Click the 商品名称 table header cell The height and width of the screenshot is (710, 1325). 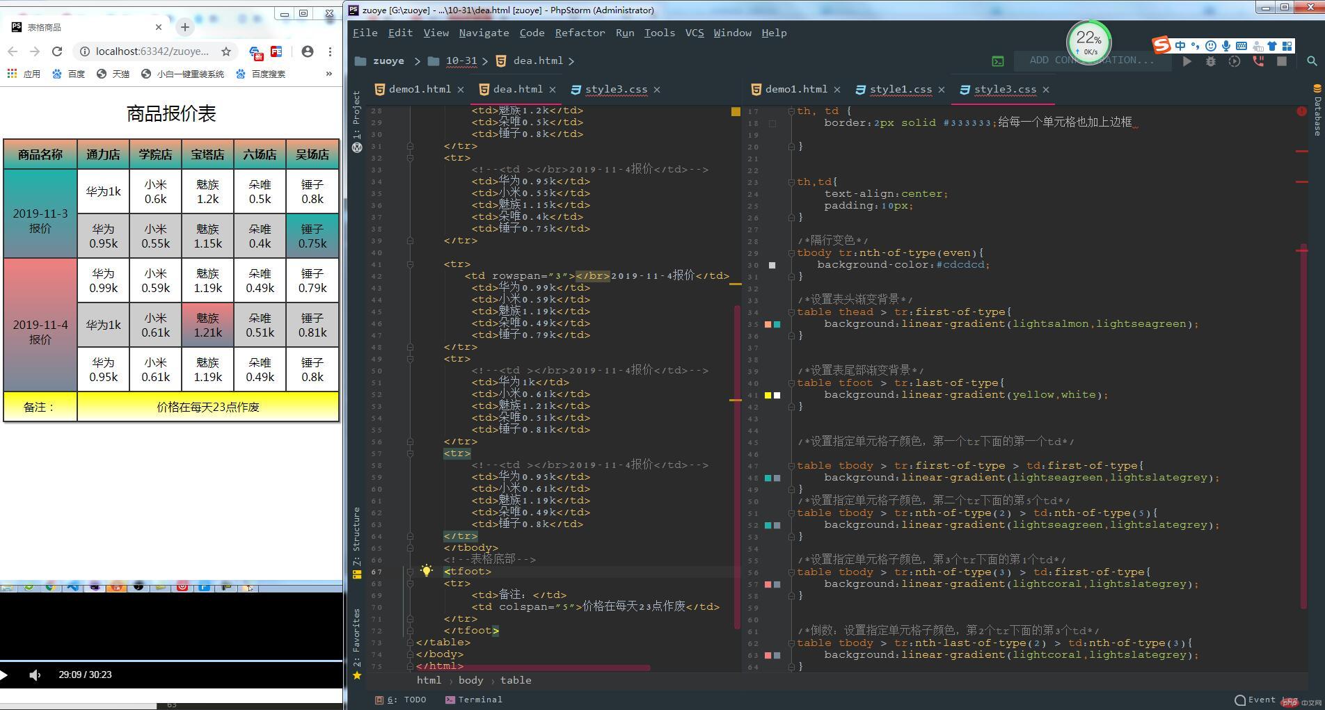click(x=40, y=154)
